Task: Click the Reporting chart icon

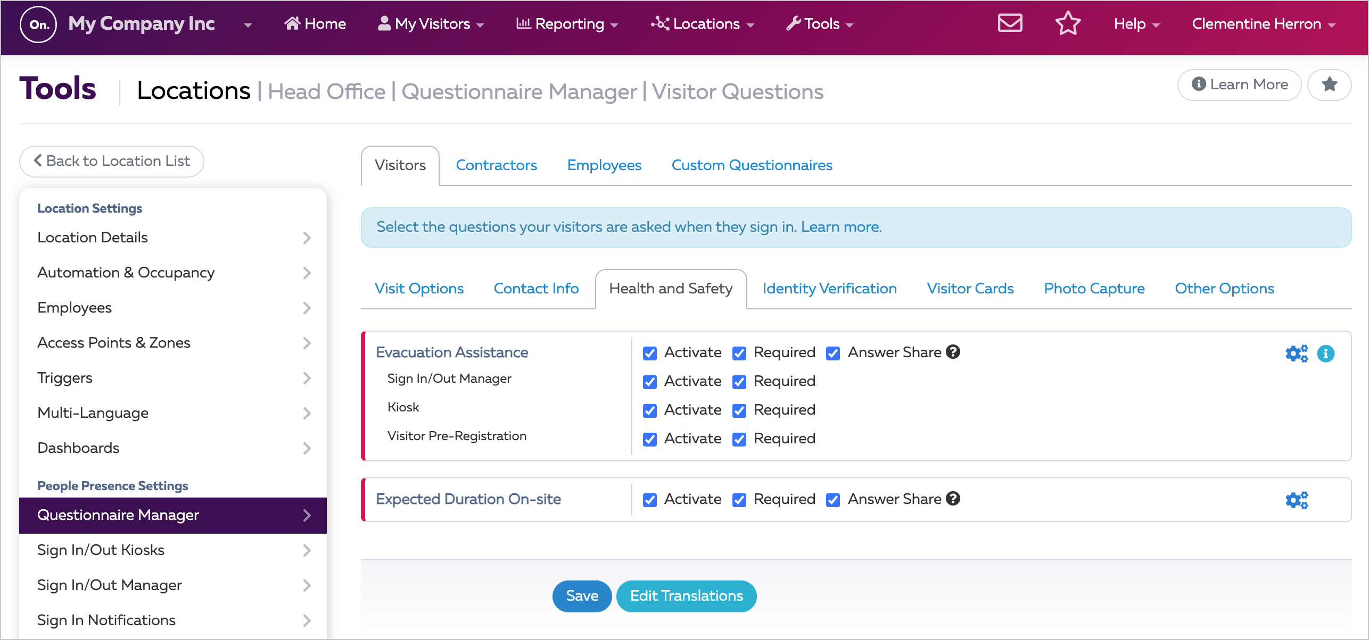Action: click(x=524, y=23)
